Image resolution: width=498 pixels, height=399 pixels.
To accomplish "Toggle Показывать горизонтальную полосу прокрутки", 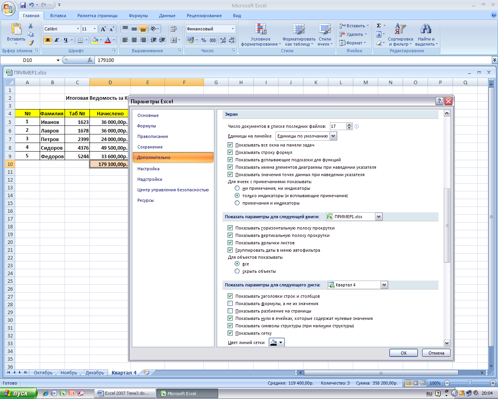I will 230,228.
